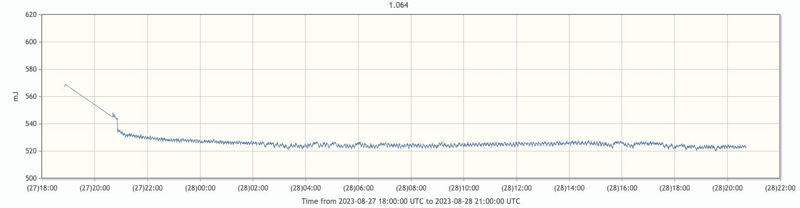Image resolution: width=800 pixels, height=208 pixels.
Task: Select the (28)00:00 time axis label
Action: tap(200, 188)
